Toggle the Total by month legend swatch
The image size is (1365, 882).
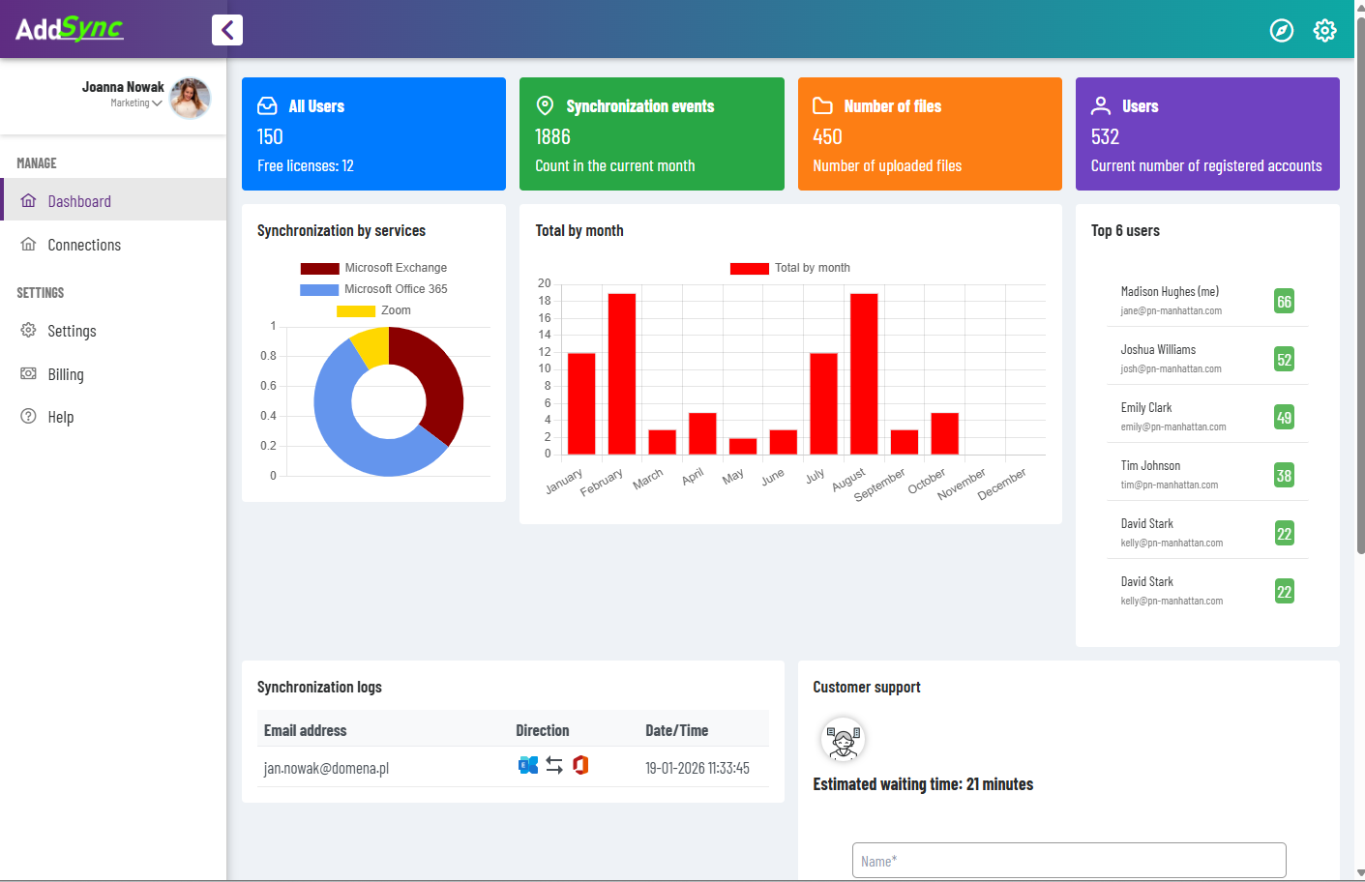(x=750, y=268)
